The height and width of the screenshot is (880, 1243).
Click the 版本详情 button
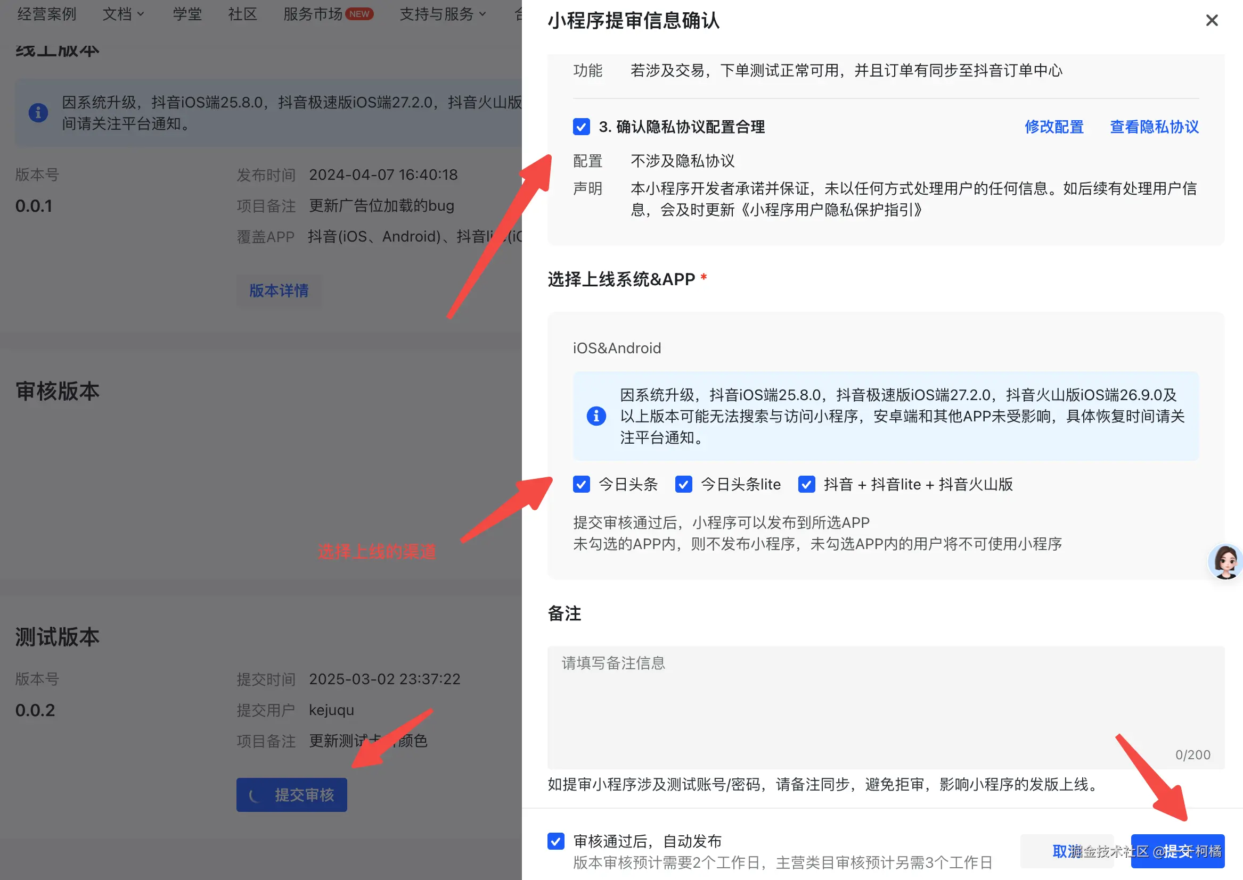[x=279, y=291]
